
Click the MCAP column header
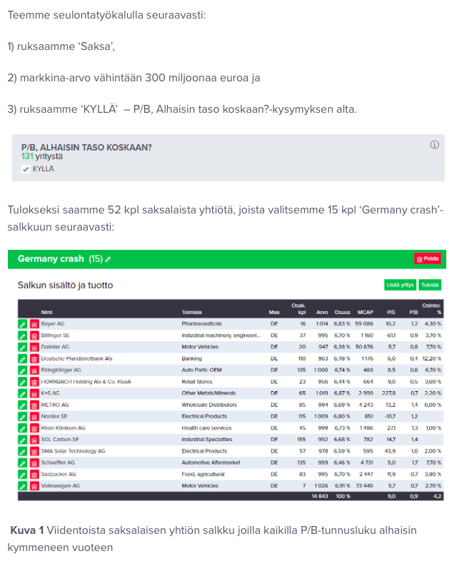(364, 312)
